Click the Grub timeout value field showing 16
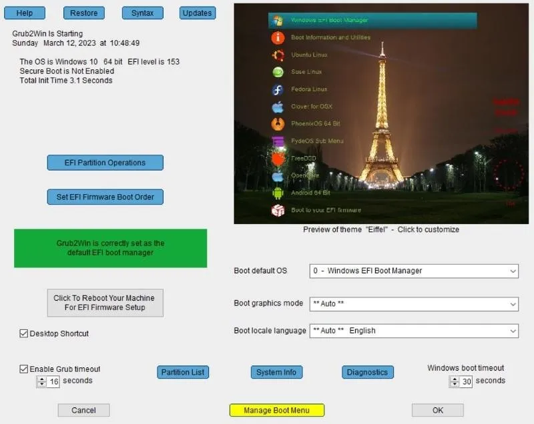The width and height of the screenshot is (534, 424). [x=53, y=381]
